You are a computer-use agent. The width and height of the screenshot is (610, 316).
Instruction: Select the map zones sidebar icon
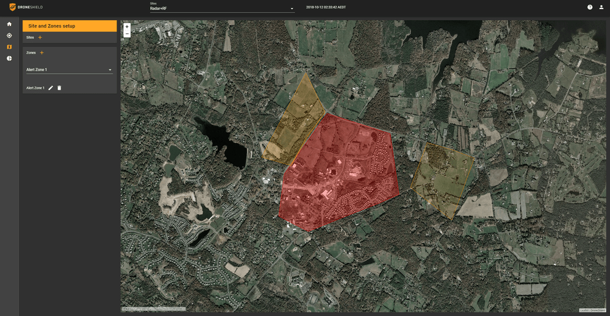coord(9,47)
